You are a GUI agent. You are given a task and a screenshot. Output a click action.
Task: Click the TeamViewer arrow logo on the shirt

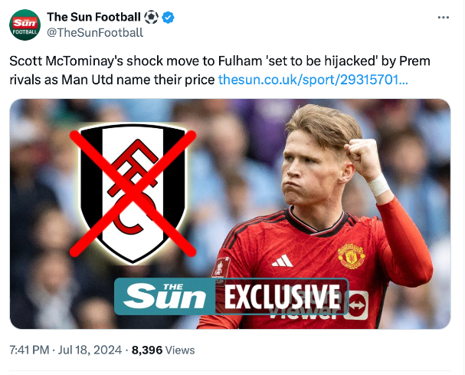click(356, 304)
